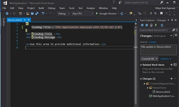This screenshot has height=107, width=179.
Task: Click the Commit All button
Action: 148,59
